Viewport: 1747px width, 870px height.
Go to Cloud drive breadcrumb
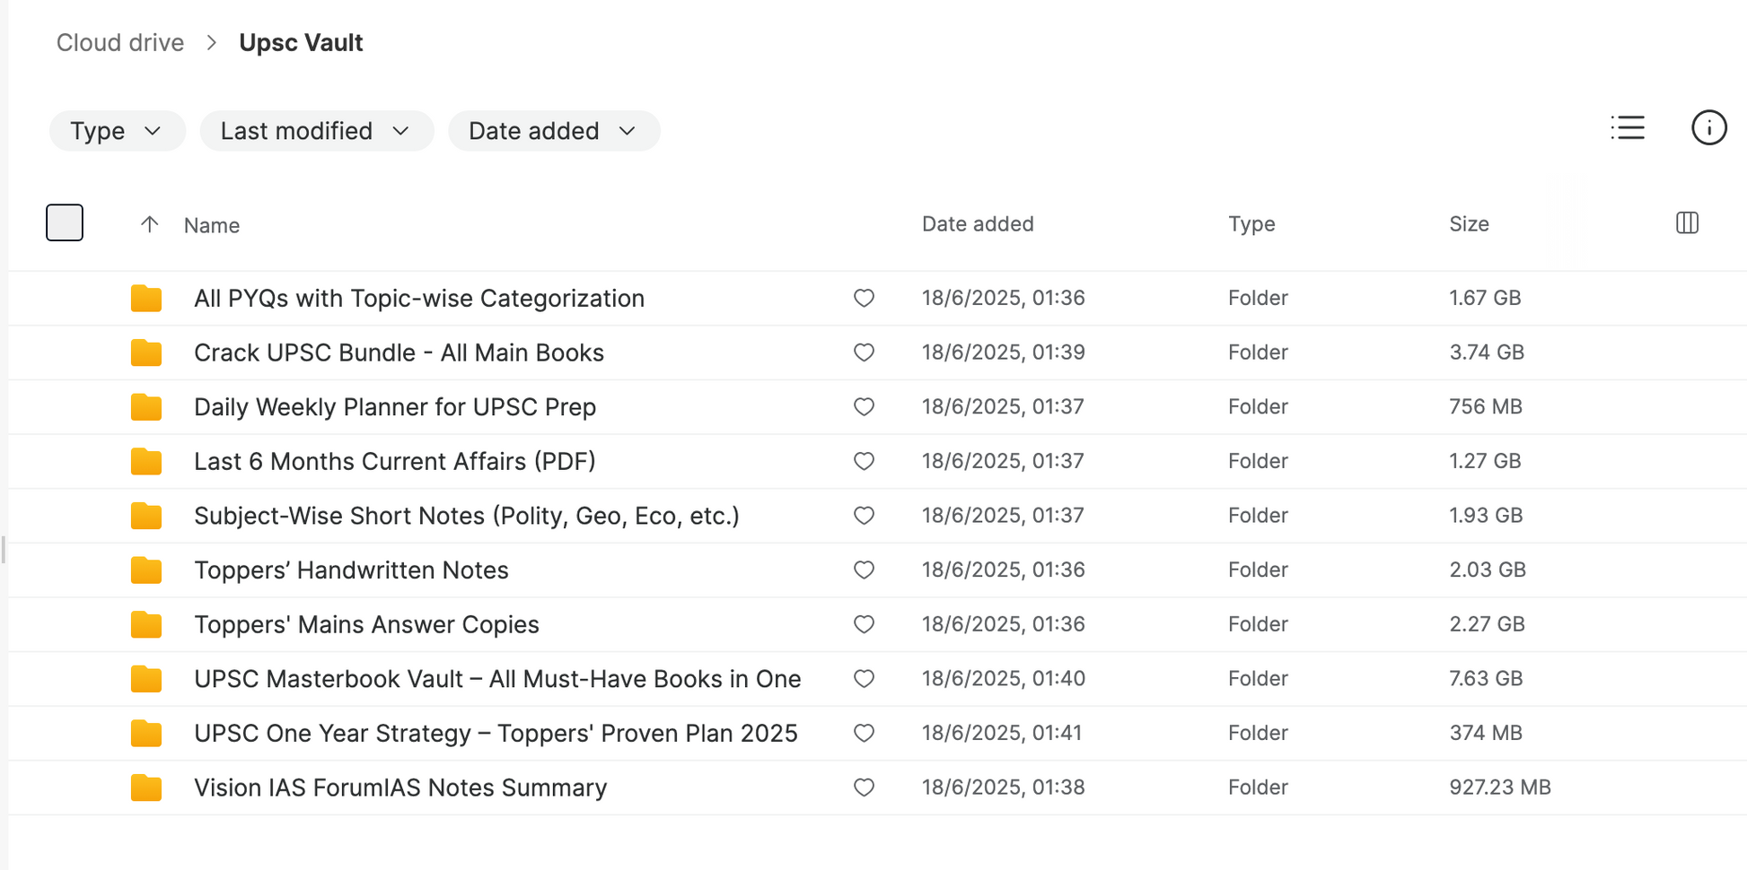(x=120, y=43)
